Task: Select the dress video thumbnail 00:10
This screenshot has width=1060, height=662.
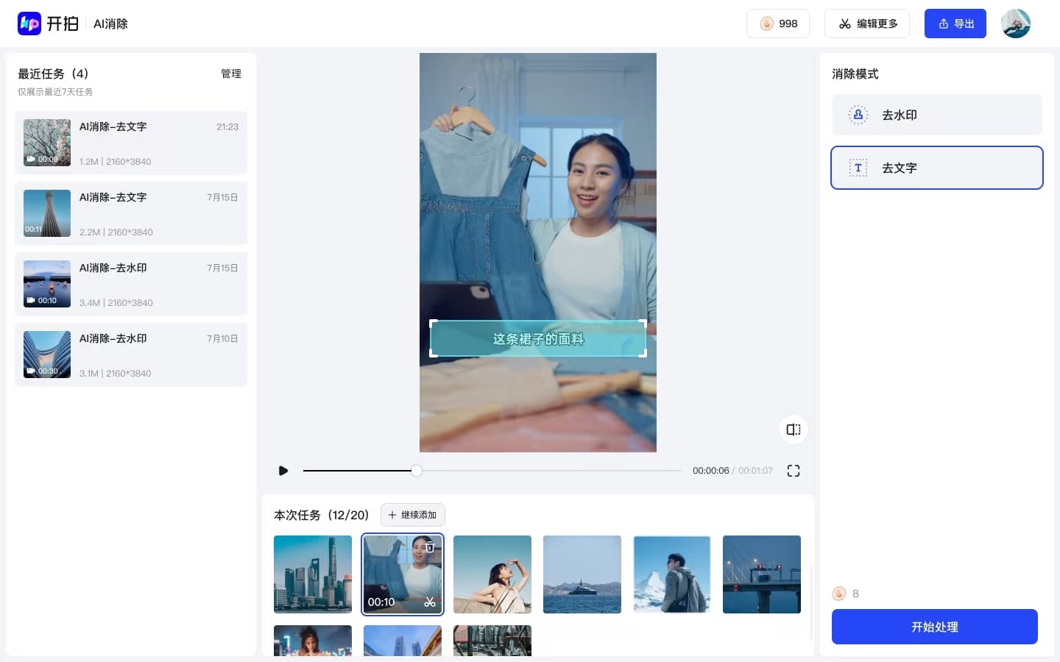Action: 403,574
